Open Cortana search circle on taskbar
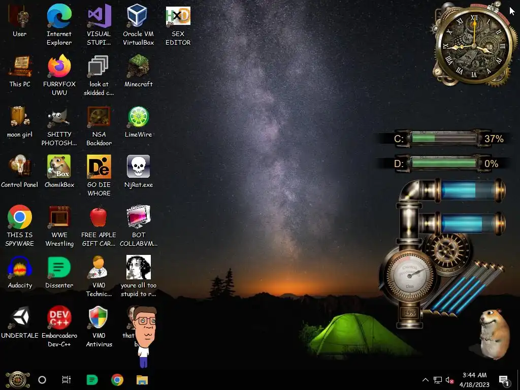Image resolution: width=520 pixels, height=390 pixels. [x=42, y=380]
